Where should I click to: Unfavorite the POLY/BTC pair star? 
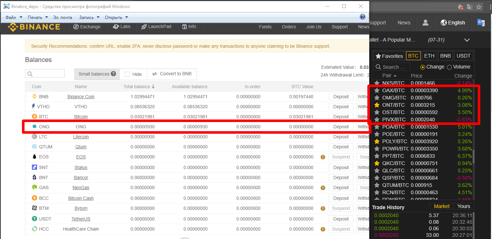(377, 141)
